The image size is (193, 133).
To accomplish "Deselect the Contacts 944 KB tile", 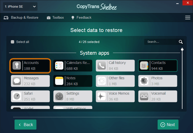I will (158, 65).
